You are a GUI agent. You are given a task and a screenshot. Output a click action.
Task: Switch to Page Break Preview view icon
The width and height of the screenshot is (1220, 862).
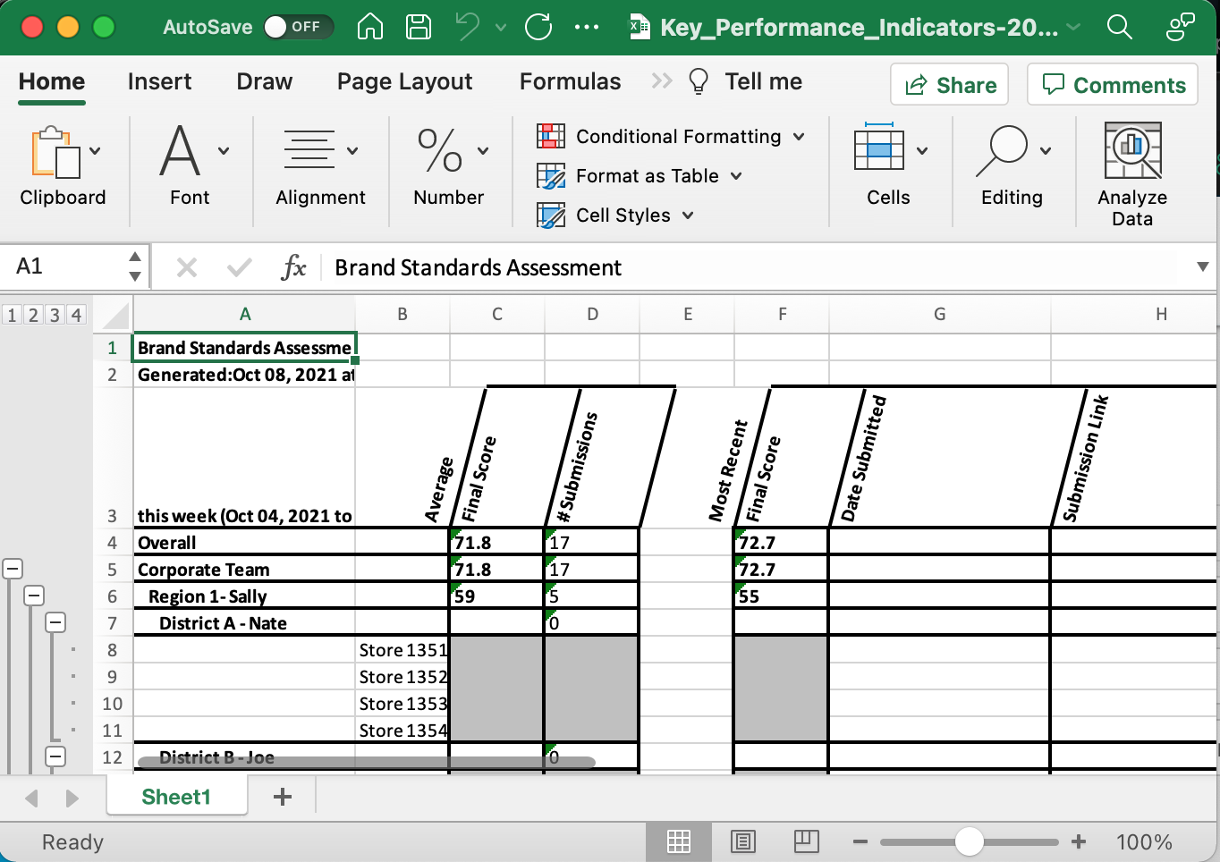pos(806,841)
